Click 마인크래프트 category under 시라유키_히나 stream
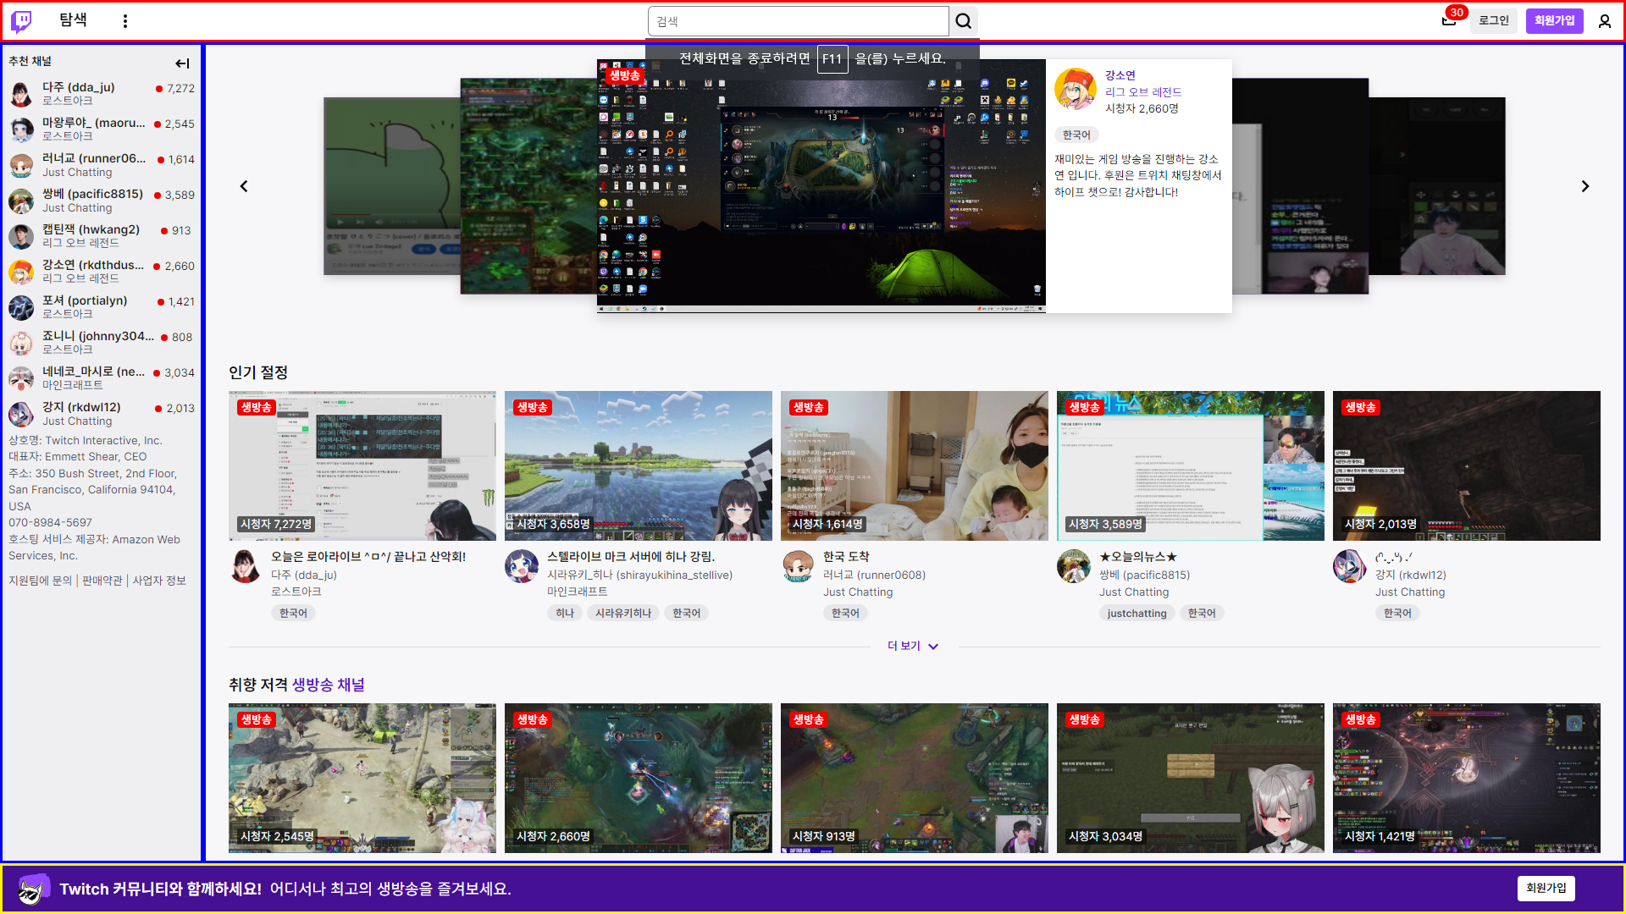The height and width of the screenshot is (914, 1626). point(578,592)
